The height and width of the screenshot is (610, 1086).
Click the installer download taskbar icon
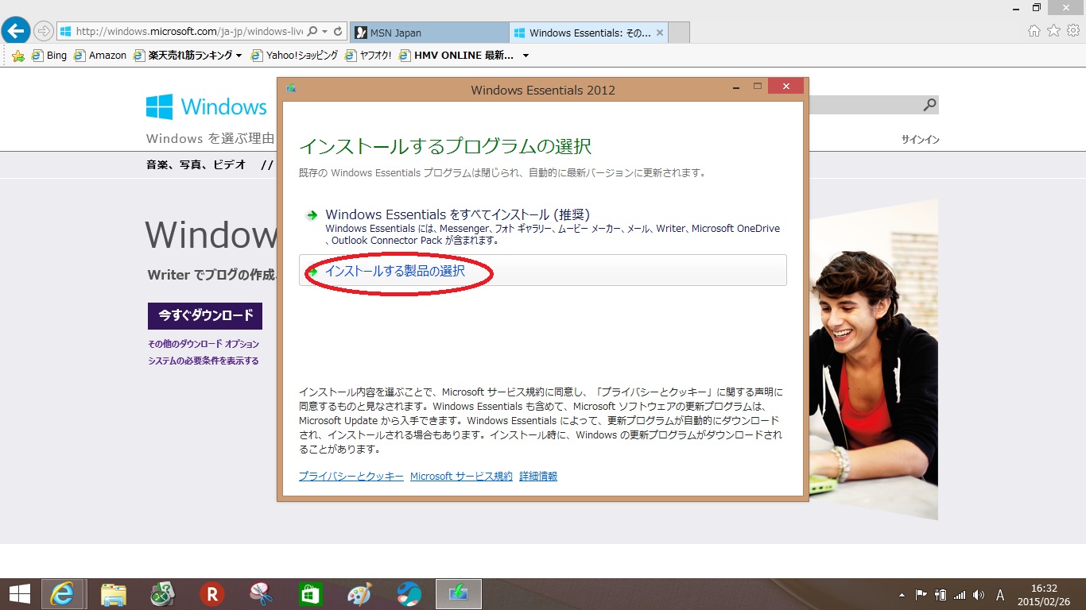[x=459, y=594]
